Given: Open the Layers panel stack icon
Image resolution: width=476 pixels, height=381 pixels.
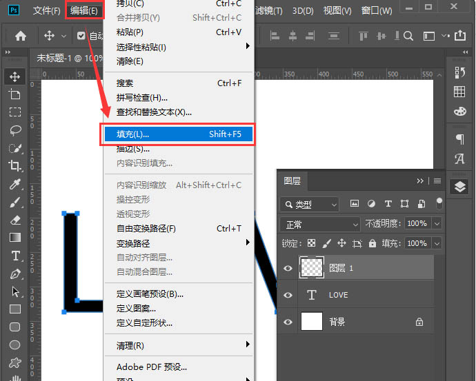Looking at the screenshot, I should pos(460,187).
